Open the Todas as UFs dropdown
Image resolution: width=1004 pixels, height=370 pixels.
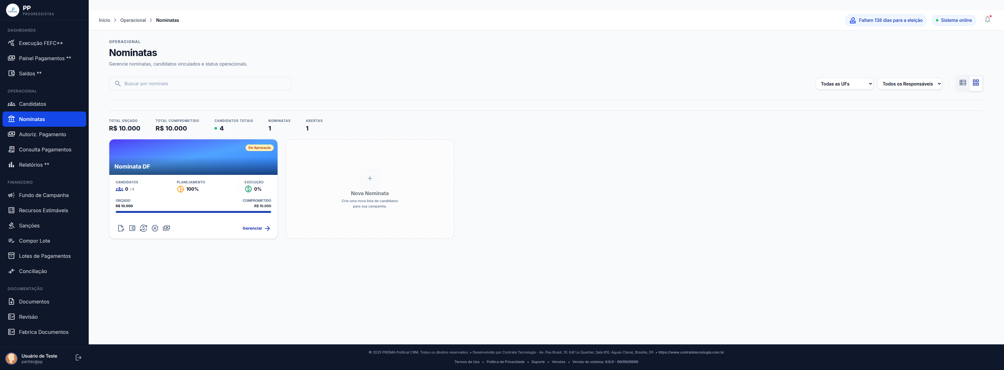pos(844,84)
